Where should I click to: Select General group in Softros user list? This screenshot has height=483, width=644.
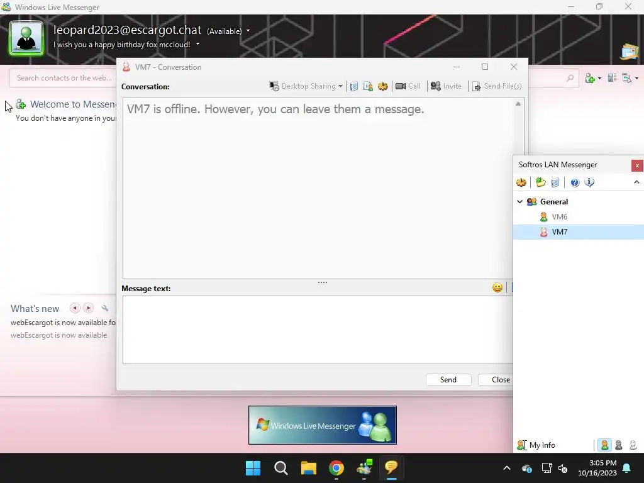553,202
